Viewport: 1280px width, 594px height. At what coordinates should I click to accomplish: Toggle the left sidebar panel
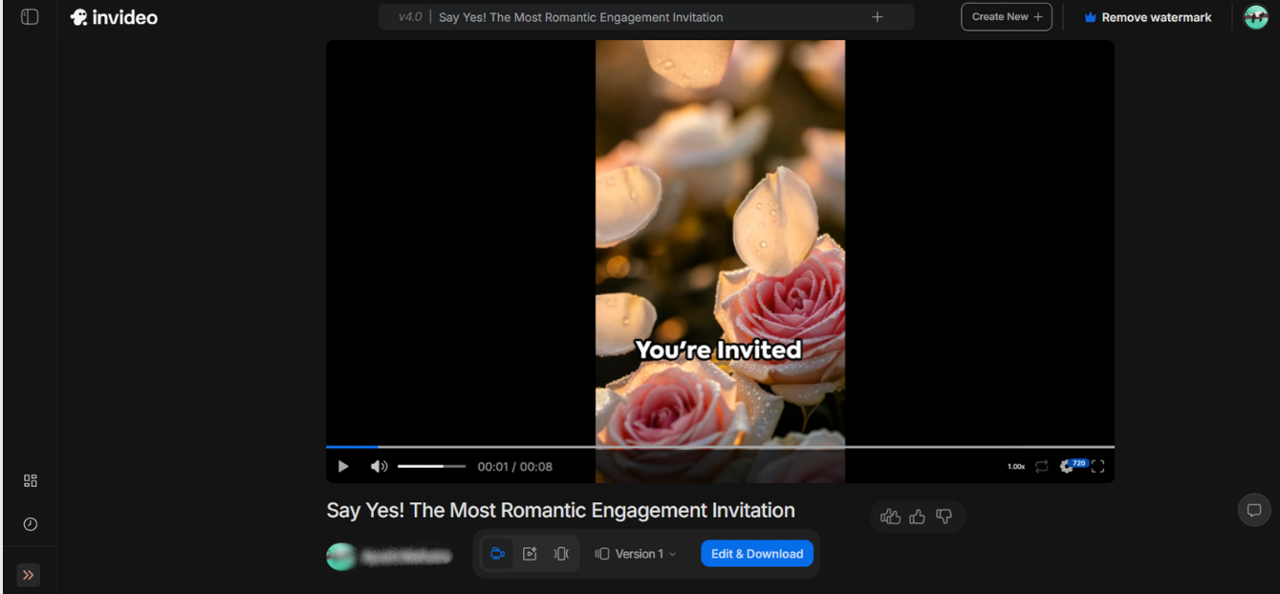[x=29, y=16]
